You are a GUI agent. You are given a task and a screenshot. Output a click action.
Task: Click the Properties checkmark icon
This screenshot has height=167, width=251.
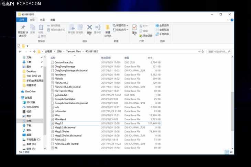(x=134, y=27)
